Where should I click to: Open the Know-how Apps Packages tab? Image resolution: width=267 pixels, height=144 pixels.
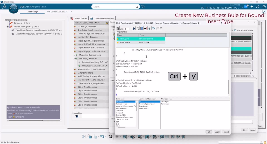[102, 18]
